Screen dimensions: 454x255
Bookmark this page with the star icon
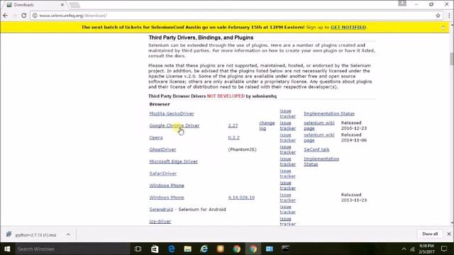438,16
